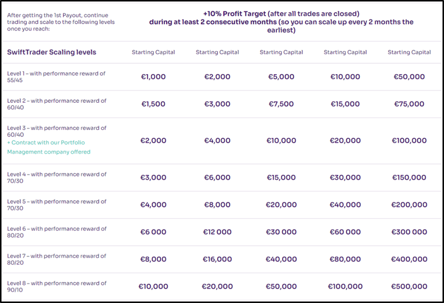Click the Level 1 €50,000 value

click(x=409, y=77)
